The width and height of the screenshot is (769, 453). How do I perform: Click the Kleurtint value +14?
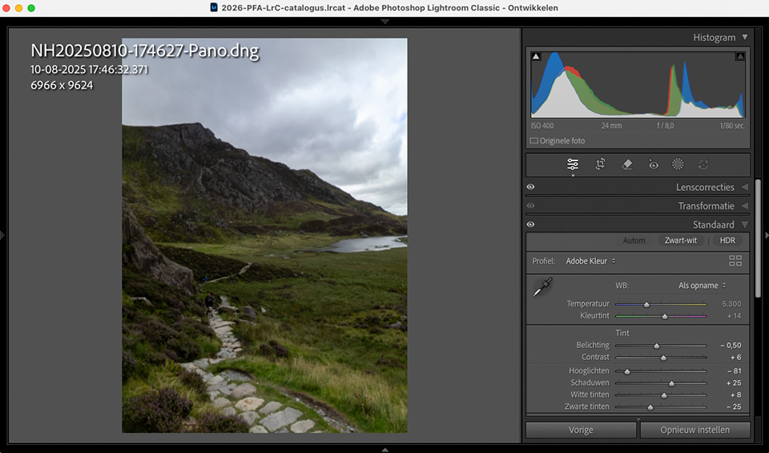[x=735, y=316]
